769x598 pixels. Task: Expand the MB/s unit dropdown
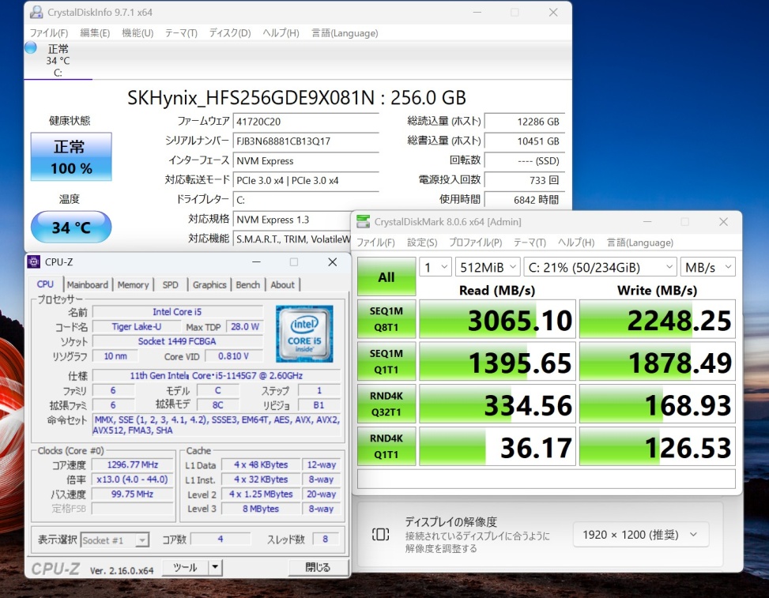[707, 267]
